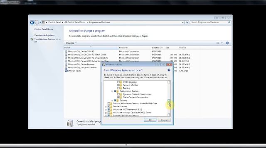The width and height of the screenshot is (266, 149).
Task: Enable the ODBC Logging checkbox
Action: [118, 82]
